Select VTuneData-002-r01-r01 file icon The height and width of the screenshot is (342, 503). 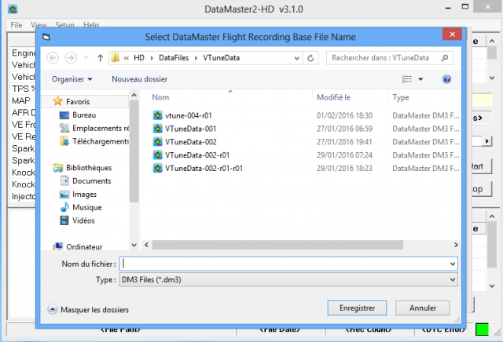(157, 168)
